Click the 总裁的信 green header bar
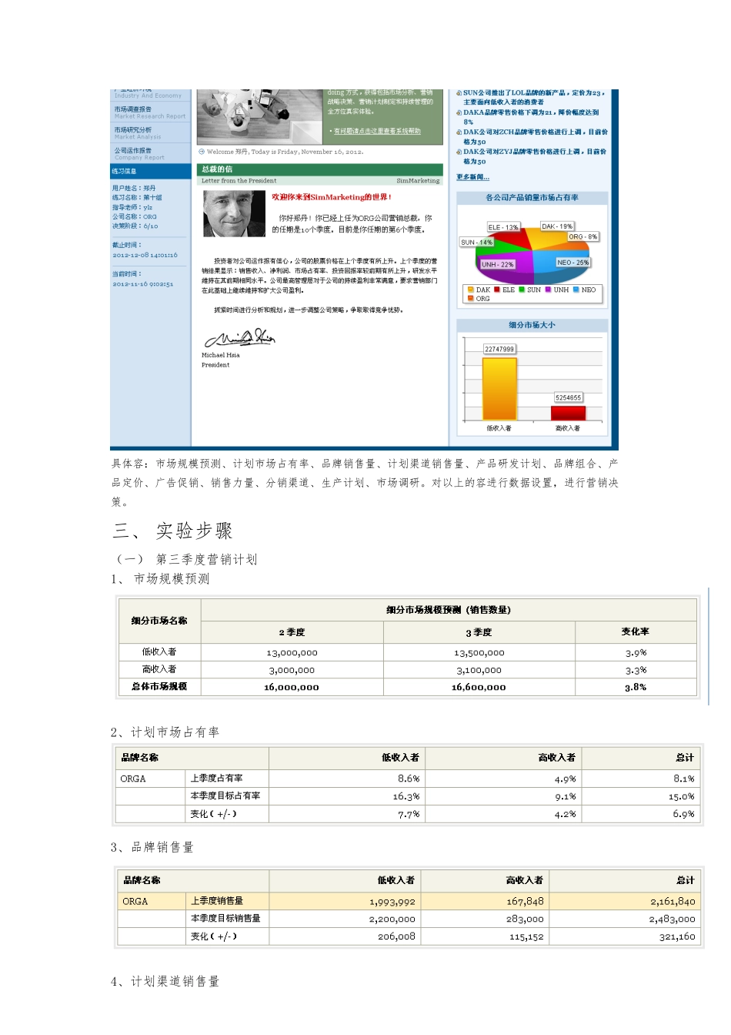Image resolution: width=731 pixels, height=1035 pixels. coord(320,169)
